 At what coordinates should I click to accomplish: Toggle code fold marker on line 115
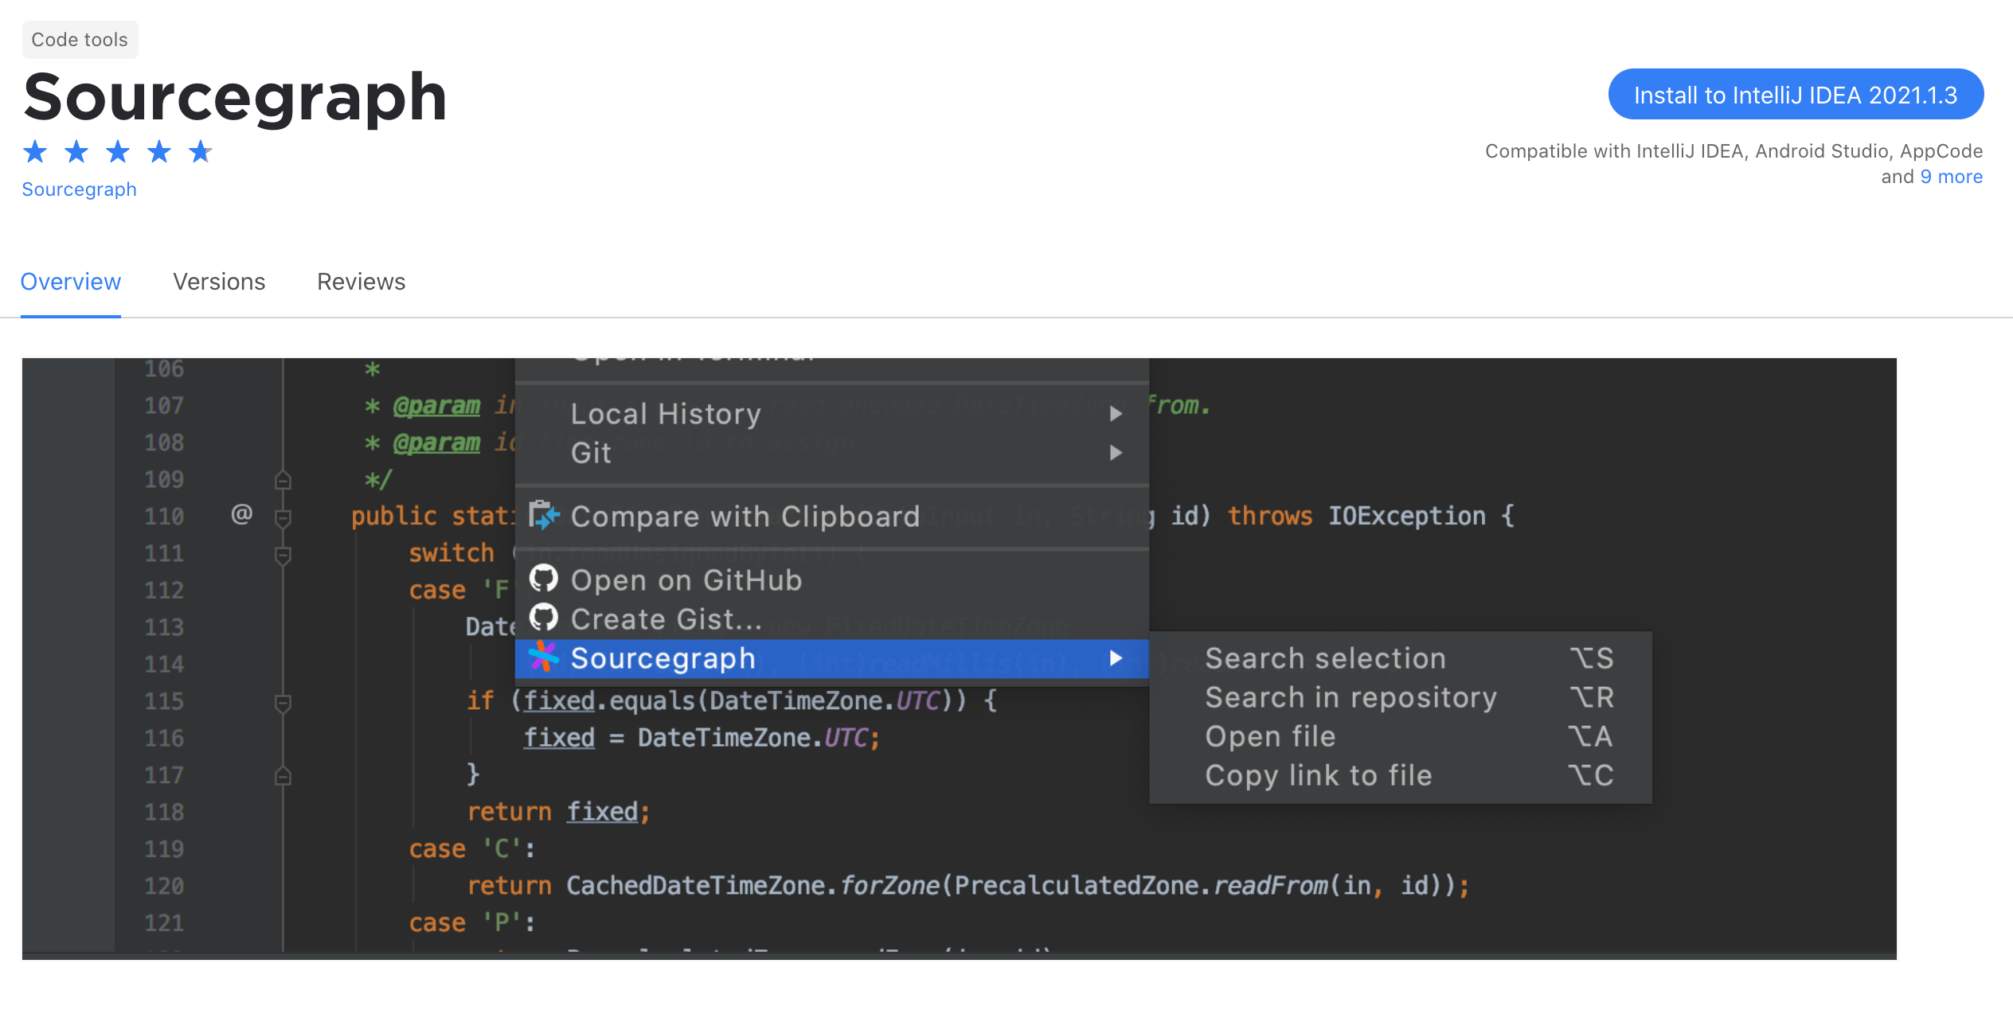[x=283, y=702]
